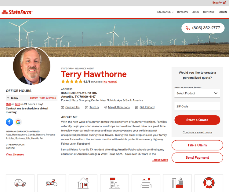Call (806) 352-2777 button

coord(203,28)
